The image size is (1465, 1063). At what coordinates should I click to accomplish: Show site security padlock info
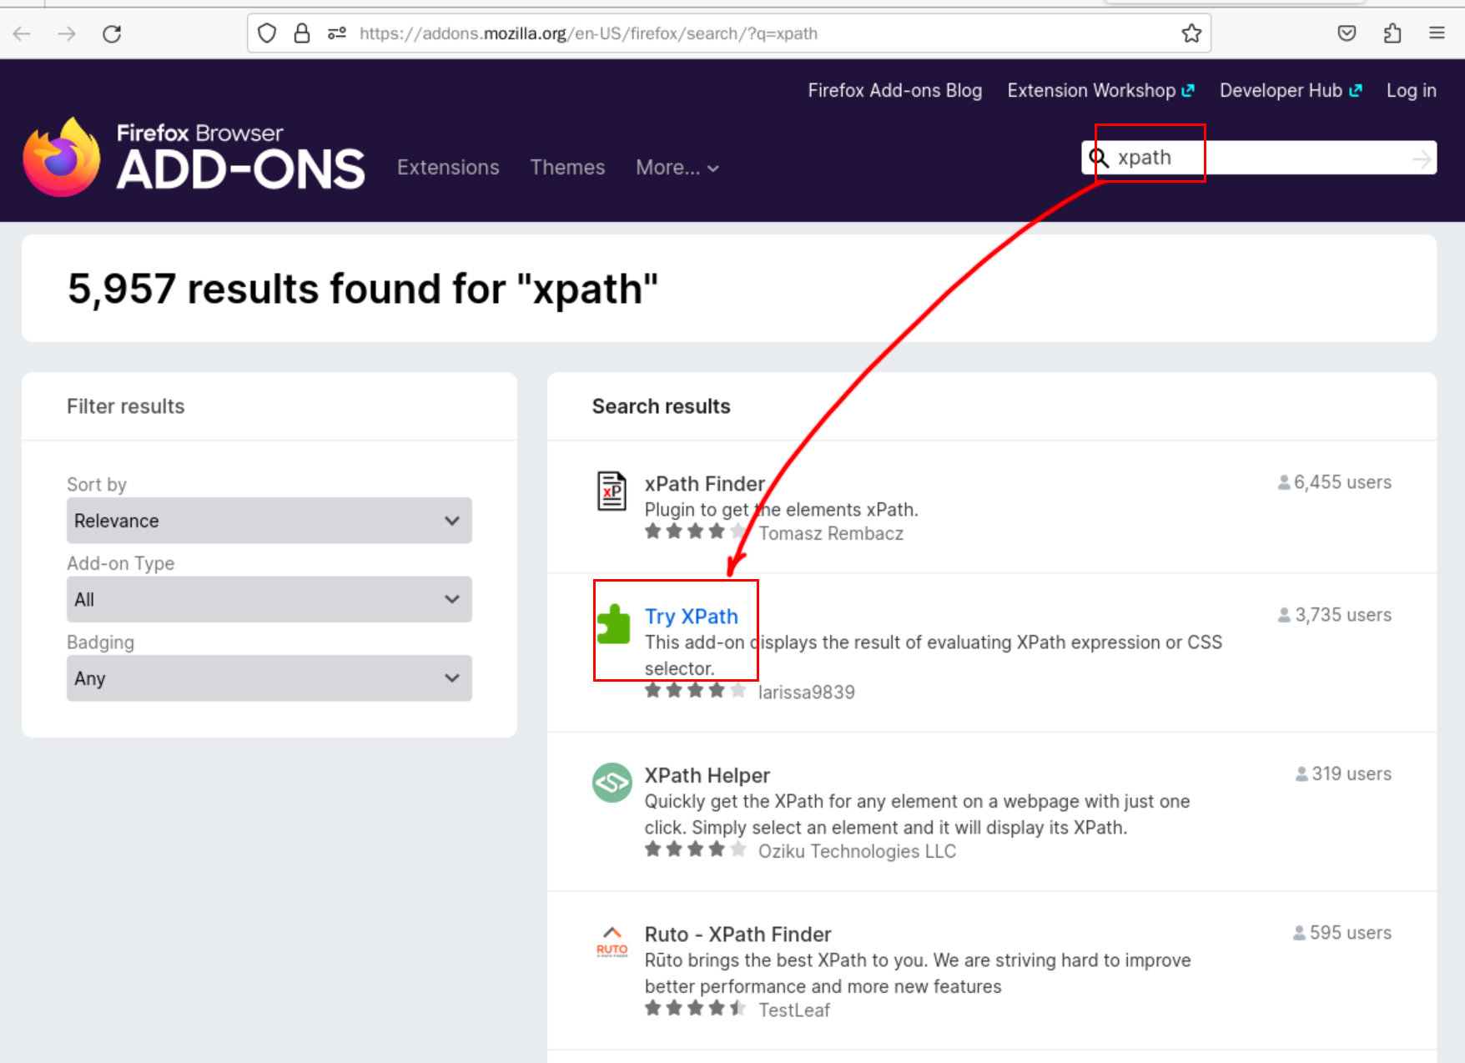(302, 33)
